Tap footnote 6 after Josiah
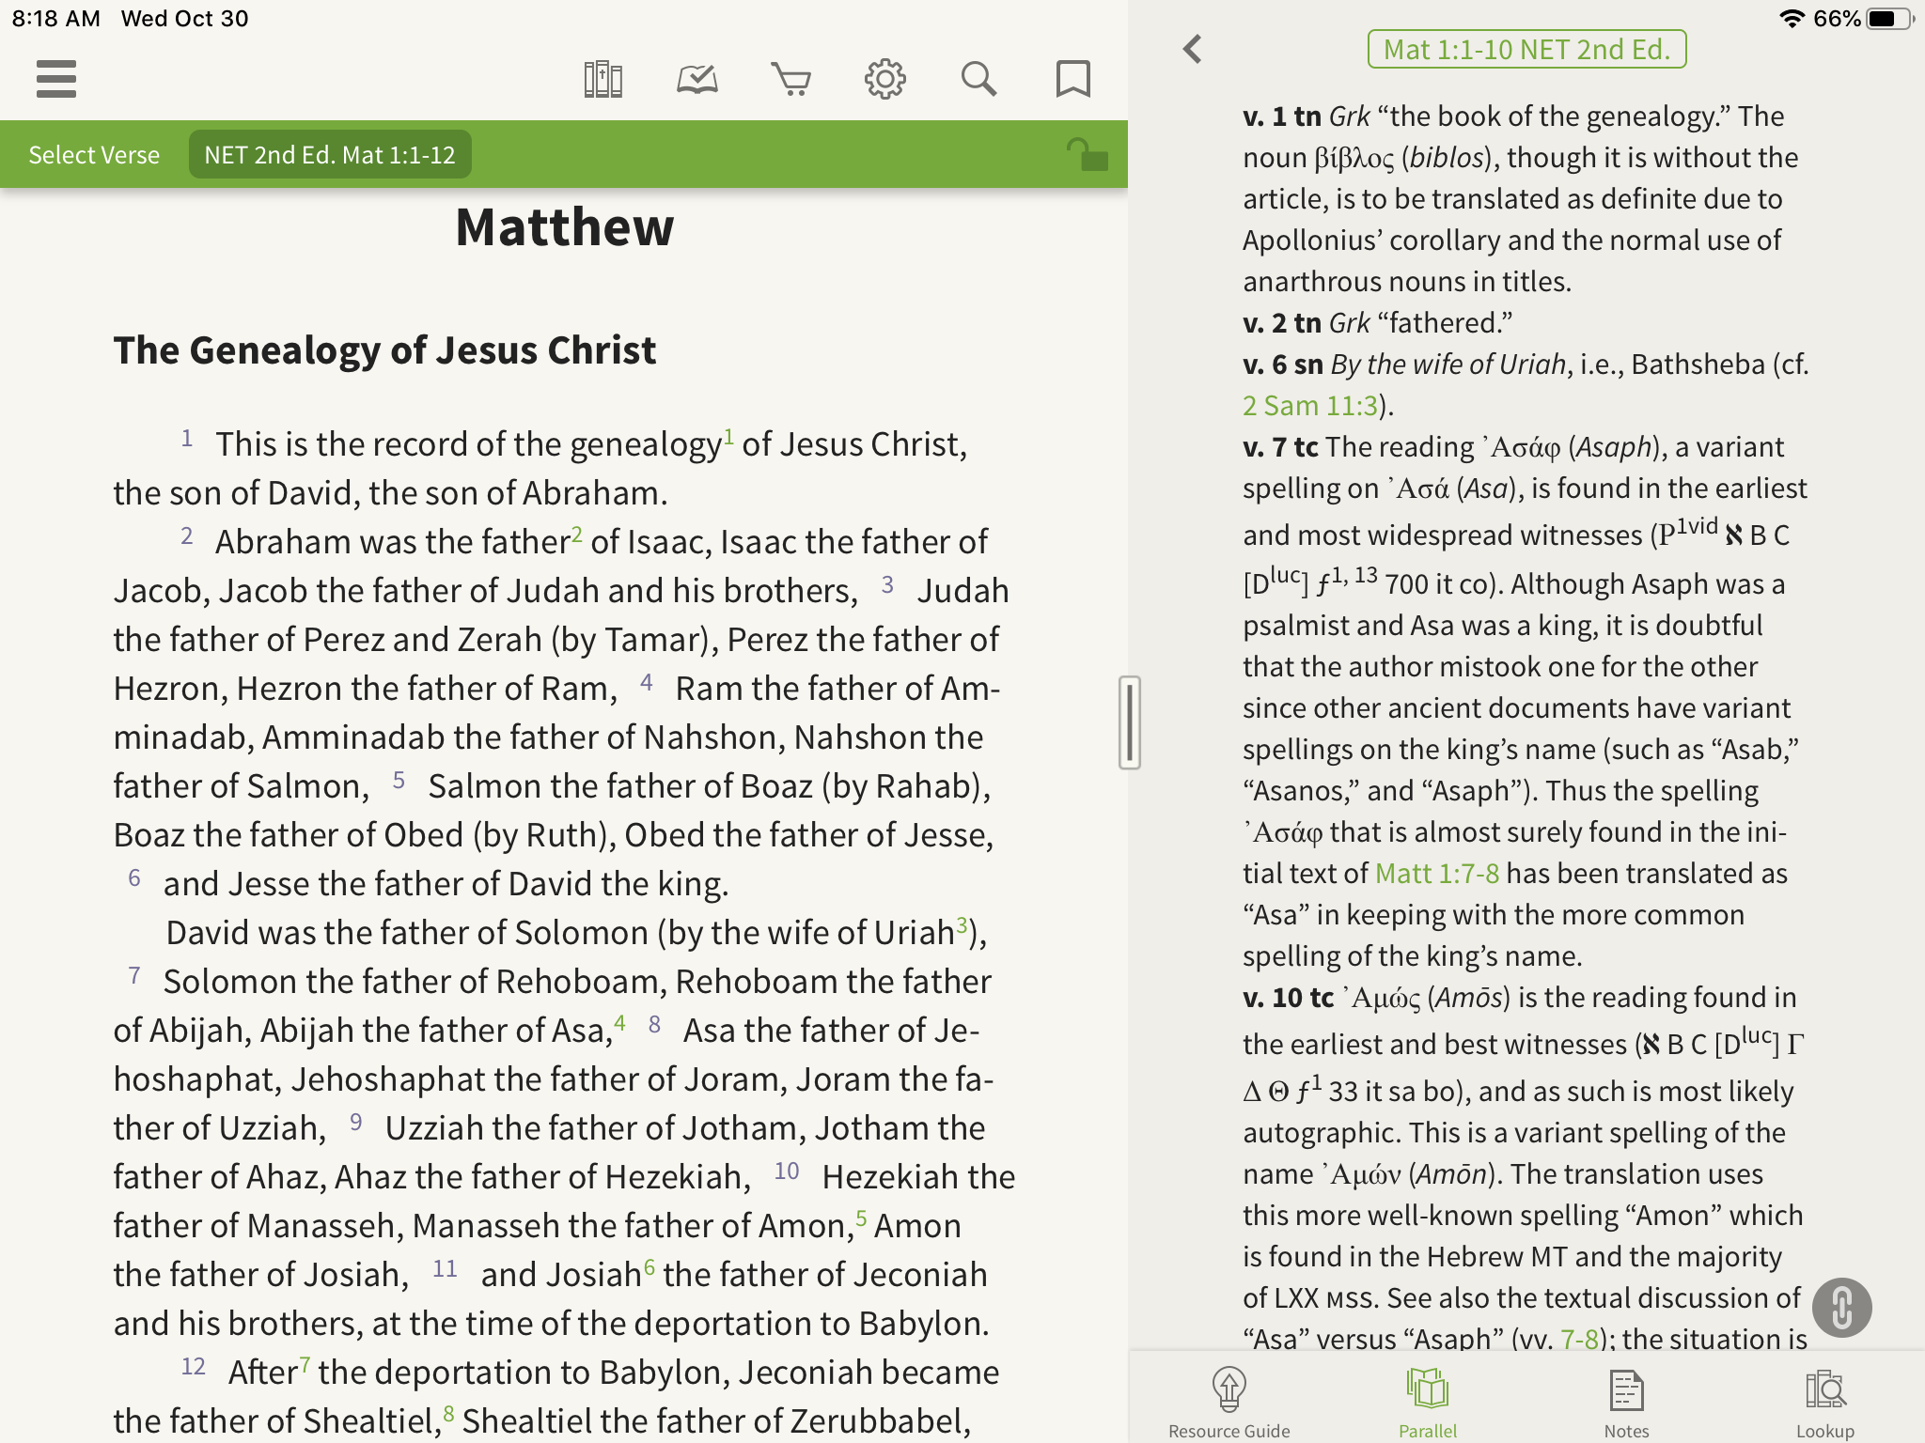 [x=649, y=1266]
